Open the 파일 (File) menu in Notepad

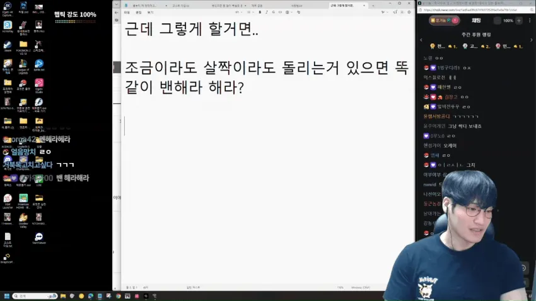click(127, 13)
